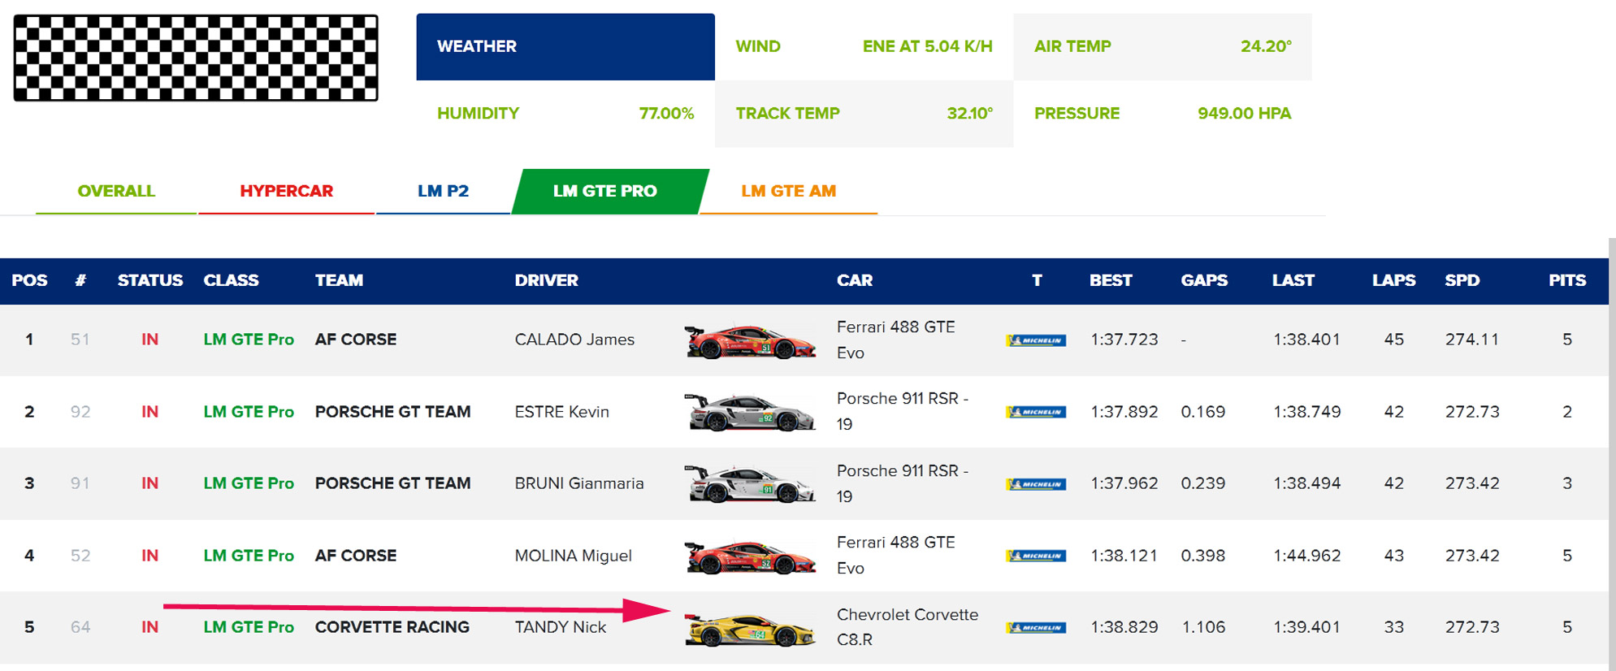Click Michelin tyre logo in Estre row
The width and height of the screenshot is (1616, 671).
point(1036,412)
